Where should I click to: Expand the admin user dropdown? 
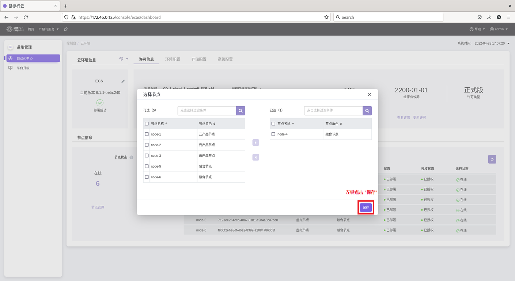tap(499, 29)
